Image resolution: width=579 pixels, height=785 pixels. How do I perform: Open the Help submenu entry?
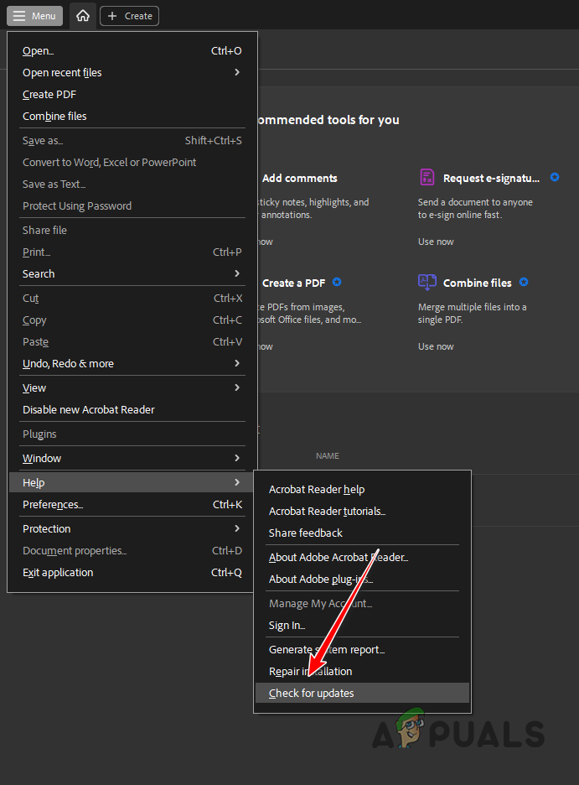click(x=132, y=482)
